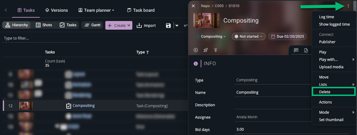Image resolution: width=357 pixels, height=135 pixels.
Task: Open the Not started status dropdown
Action: [x=249, y=36]
